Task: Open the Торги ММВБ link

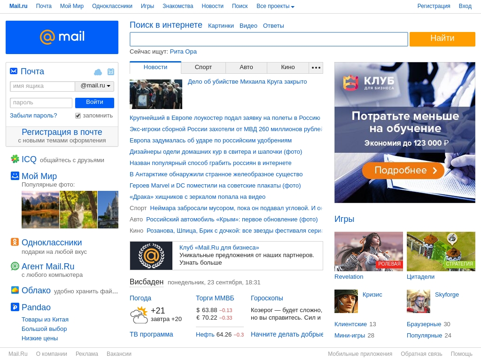Action: point(215,298)
